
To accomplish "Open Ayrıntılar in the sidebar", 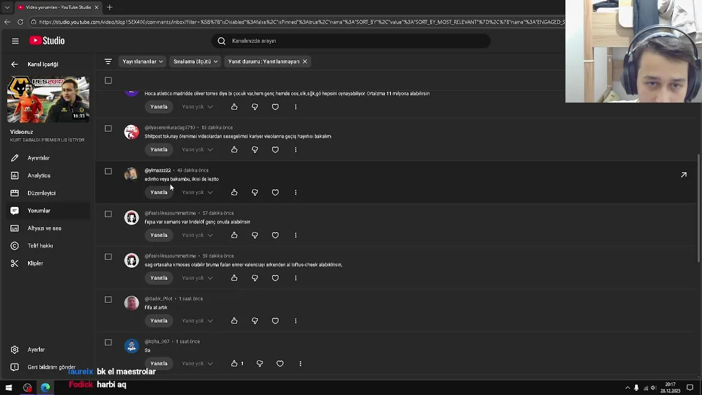I will point(48,158).
